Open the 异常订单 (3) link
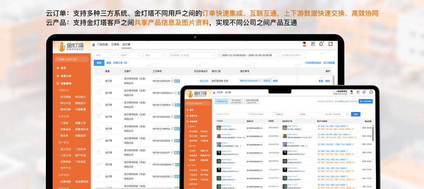The image size is (424, 189). 120,63
